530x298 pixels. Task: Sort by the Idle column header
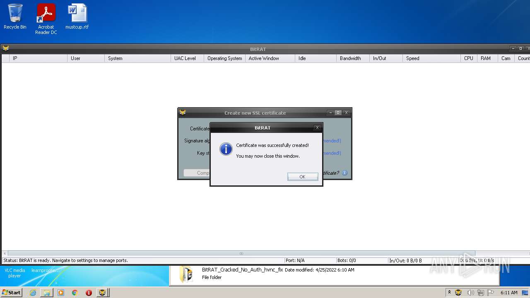316,58
